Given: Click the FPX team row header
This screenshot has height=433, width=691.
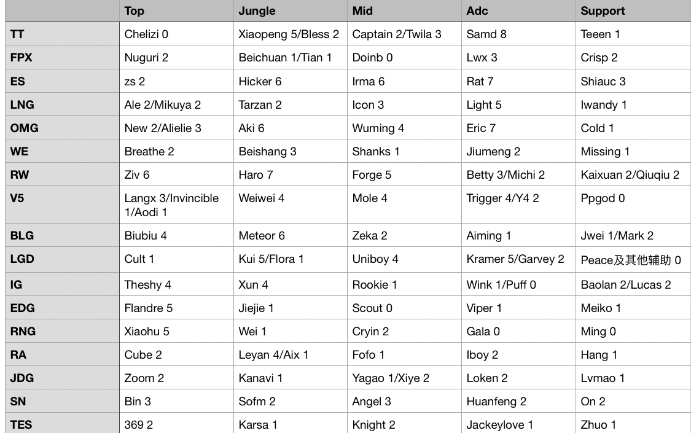Looking at the screenshot, I should tap(61, 58).
